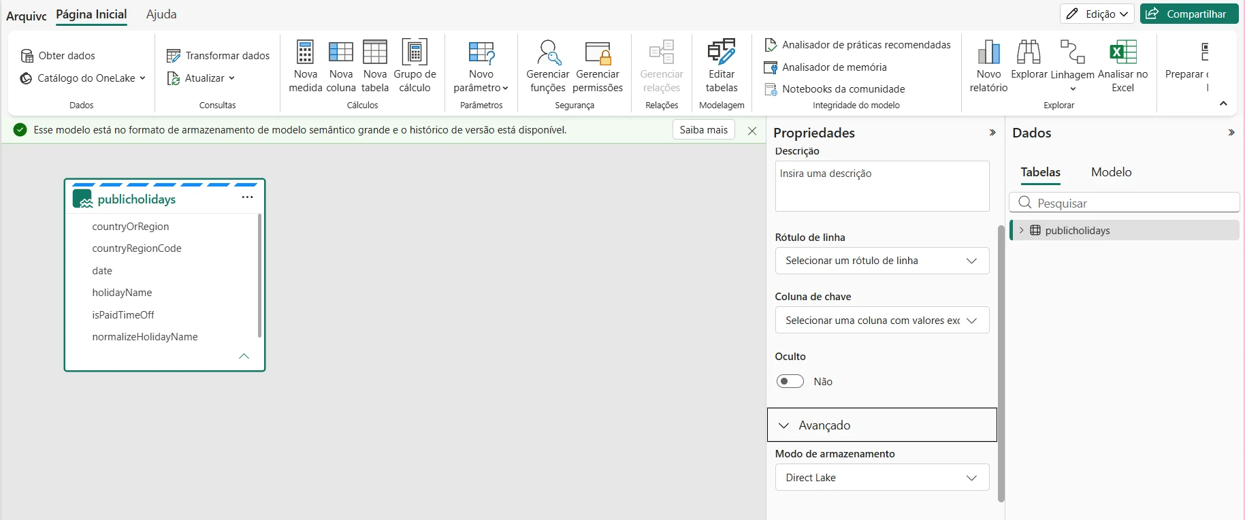This screenshot has height=520, width=1245.
Task: Collapse the Dados pane
Action: (x=1231, y=133)
